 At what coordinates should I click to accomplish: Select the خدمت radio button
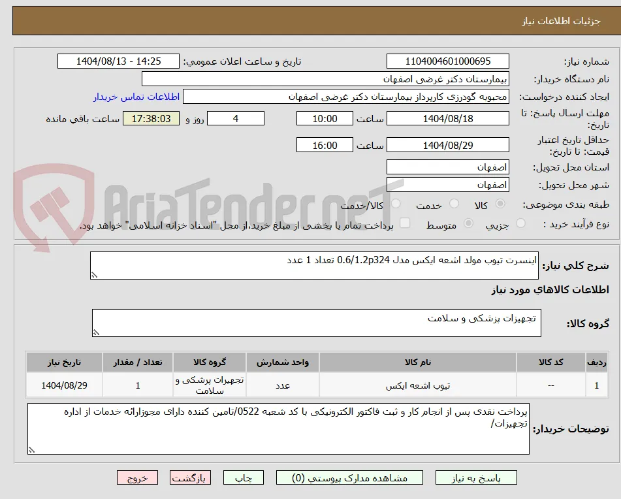click(454, 204)
